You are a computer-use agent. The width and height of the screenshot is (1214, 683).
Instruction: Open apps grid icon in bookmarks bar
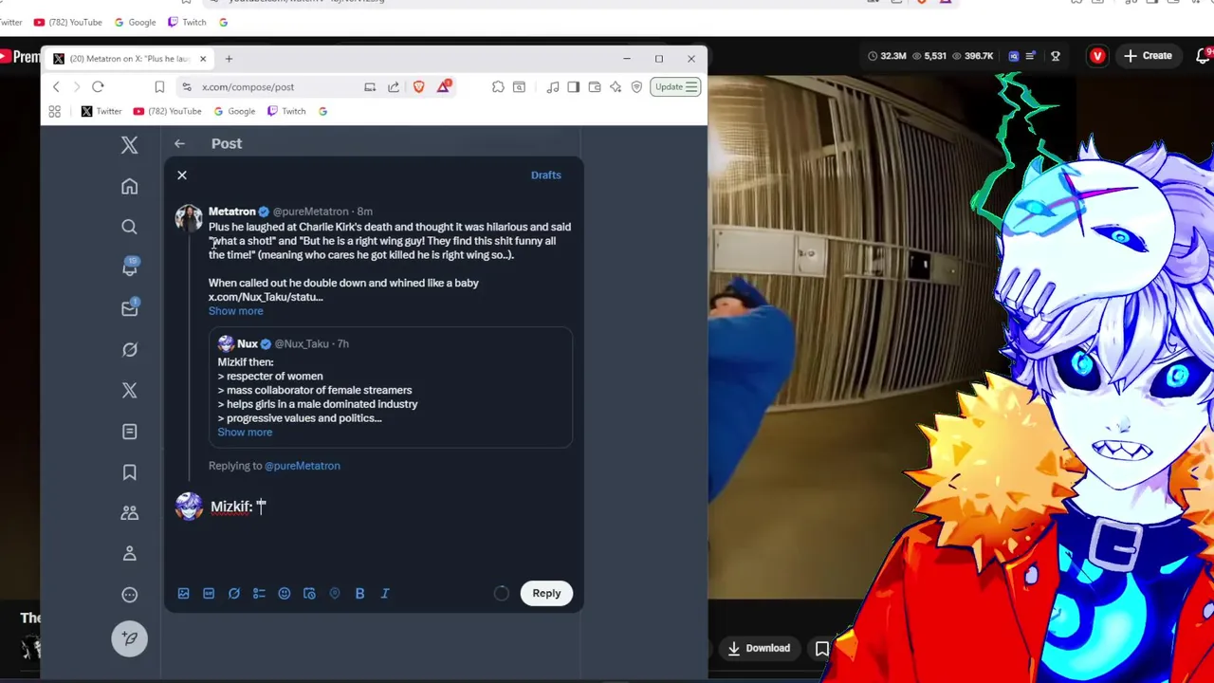55,111
